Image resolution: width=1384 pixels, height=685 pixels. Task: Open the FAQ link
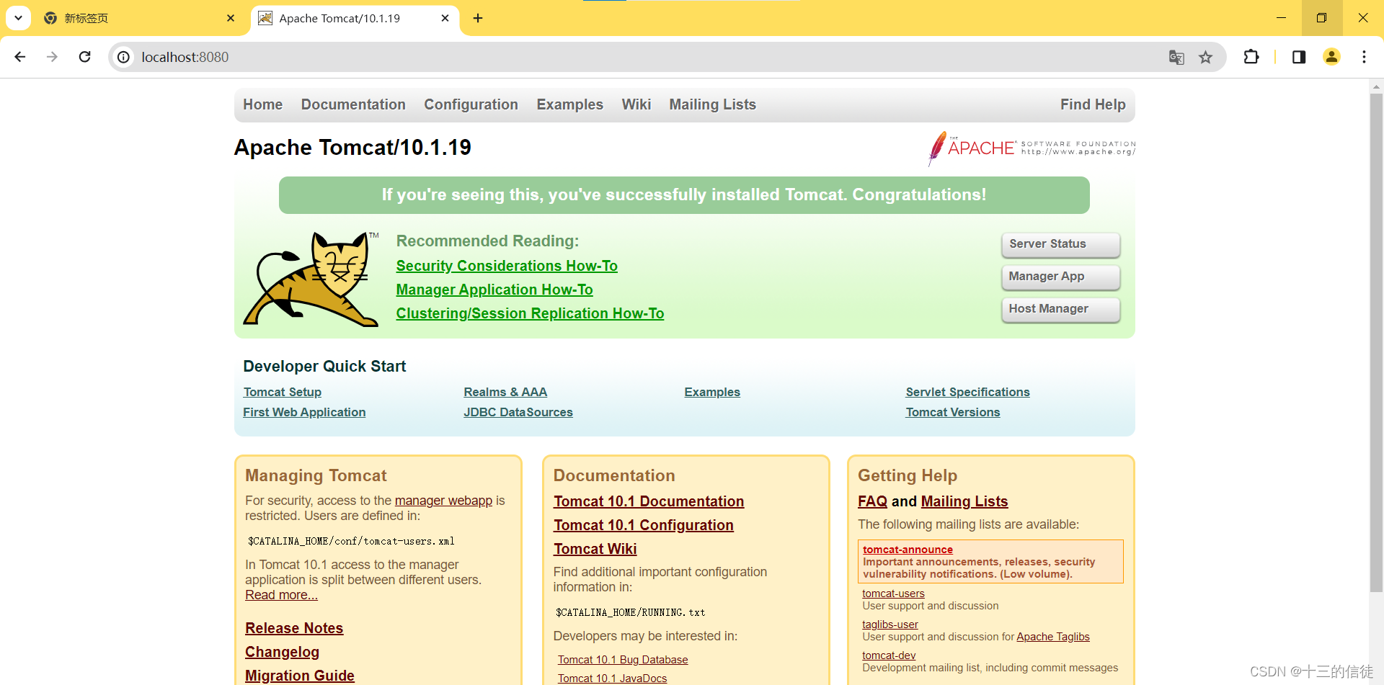click(x=872, y=501)
